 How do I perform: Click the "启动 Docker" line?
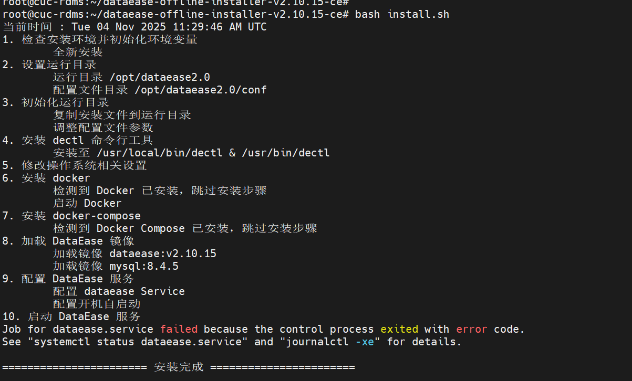tap(87, 203)
